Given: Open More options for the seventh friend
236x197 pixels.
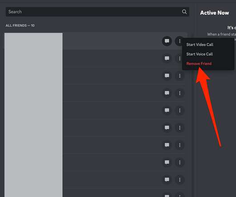Looking at the screenshot, I should click(x=180, y=145).
